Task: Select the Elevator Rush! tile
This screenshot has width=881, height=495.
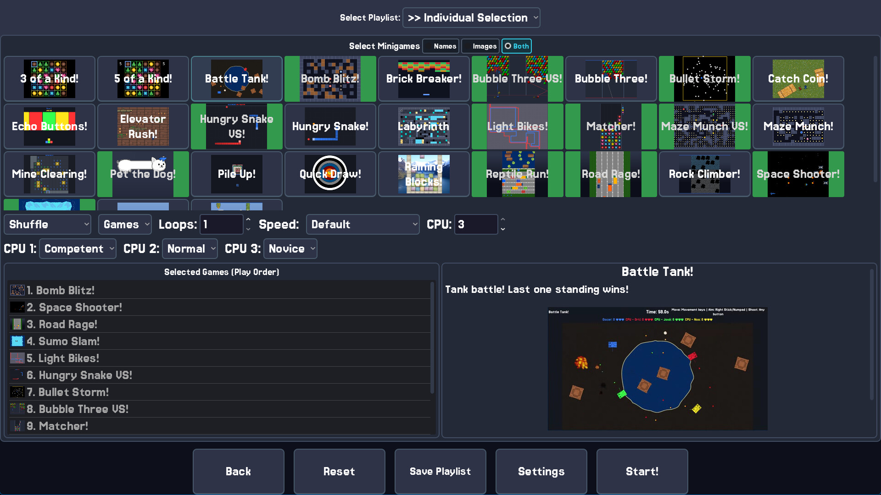Action: click(x=143, y=126)
